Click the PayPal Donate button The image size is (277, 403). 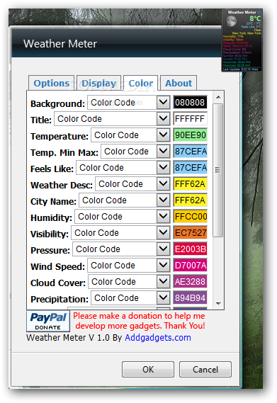(x=48, y=322)
